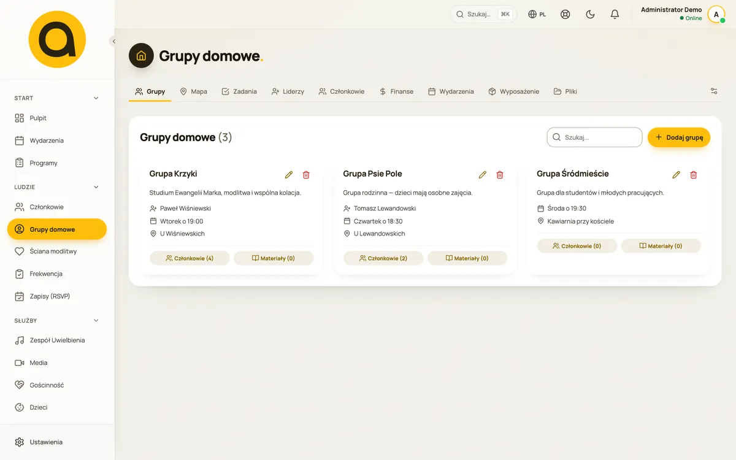Screen dimensions: 736x460
Task: Open Gościnność in the sidebar
Action: point(57,385)
